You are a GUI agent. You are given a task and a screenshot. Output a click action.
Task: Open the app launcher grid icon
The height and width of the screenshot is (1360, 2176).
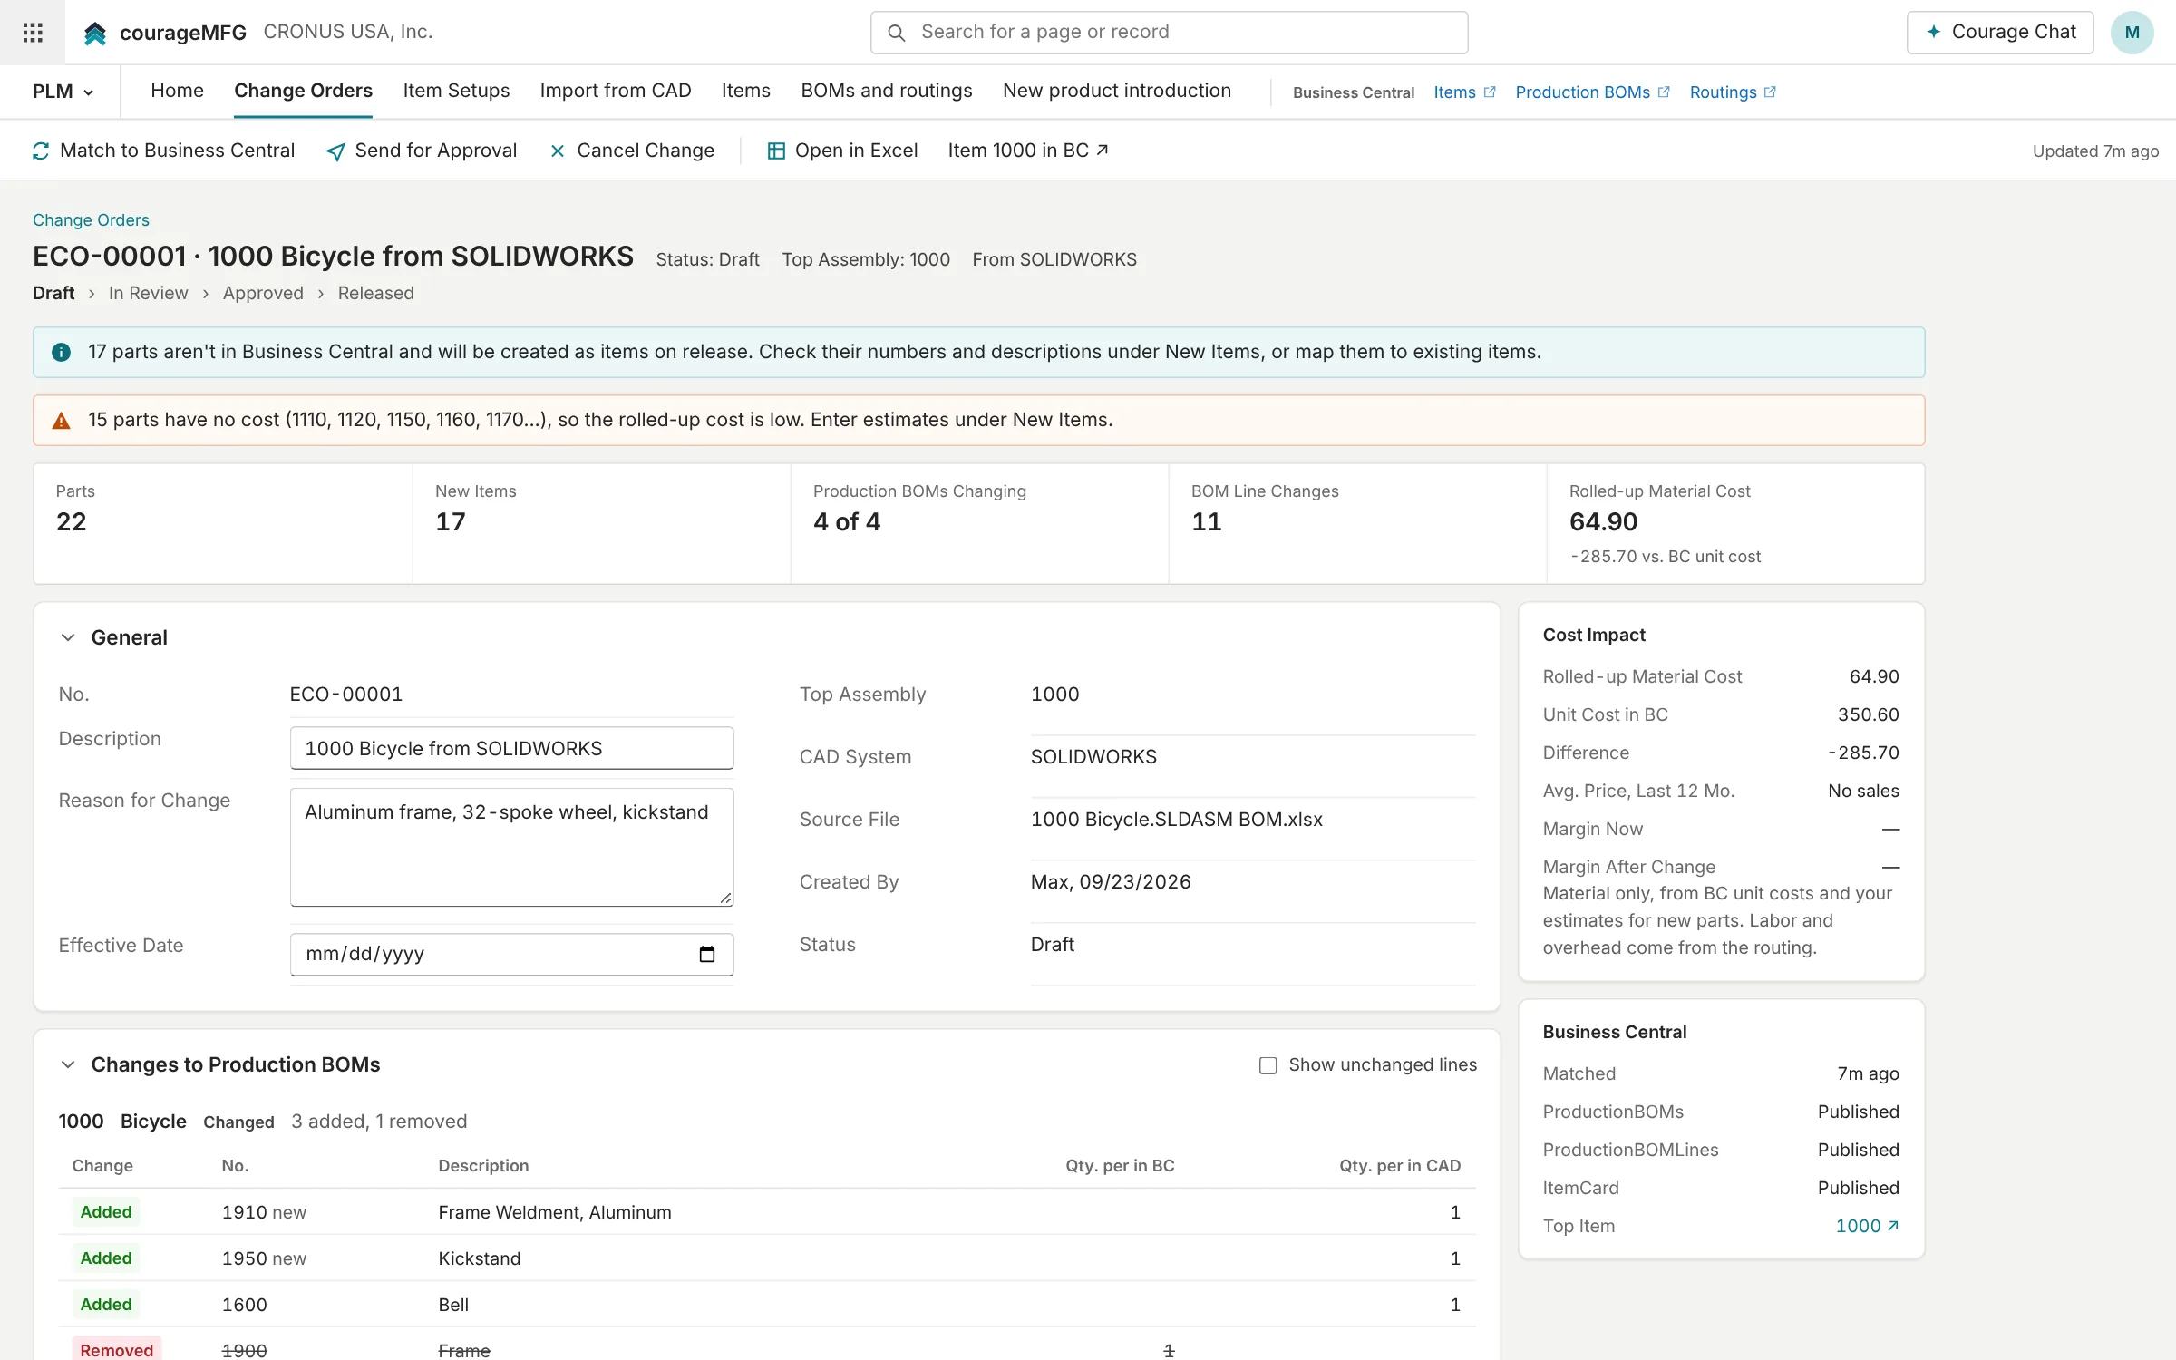(x=33, y=33)
